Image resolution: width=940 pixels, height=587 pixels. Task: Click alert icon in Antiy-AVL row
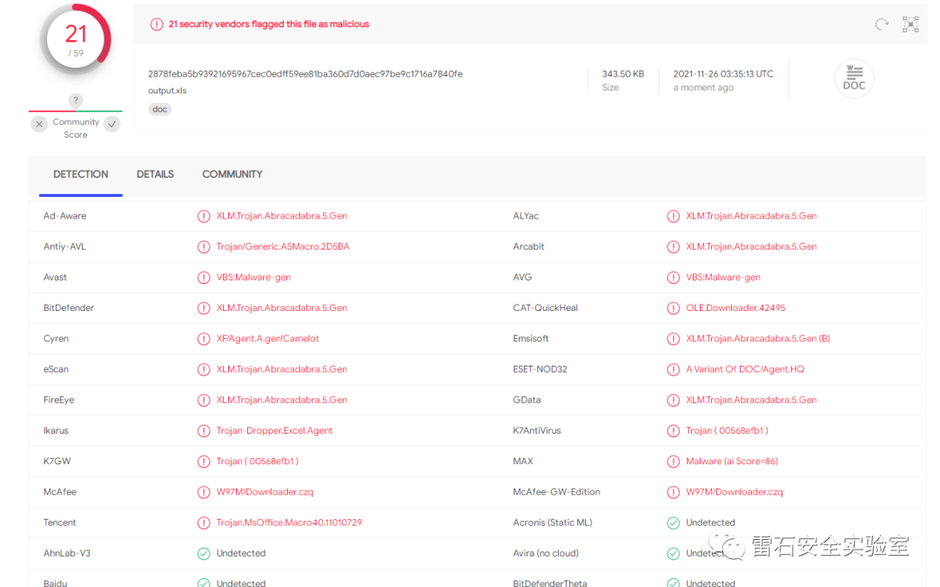(x=204, y=246)
